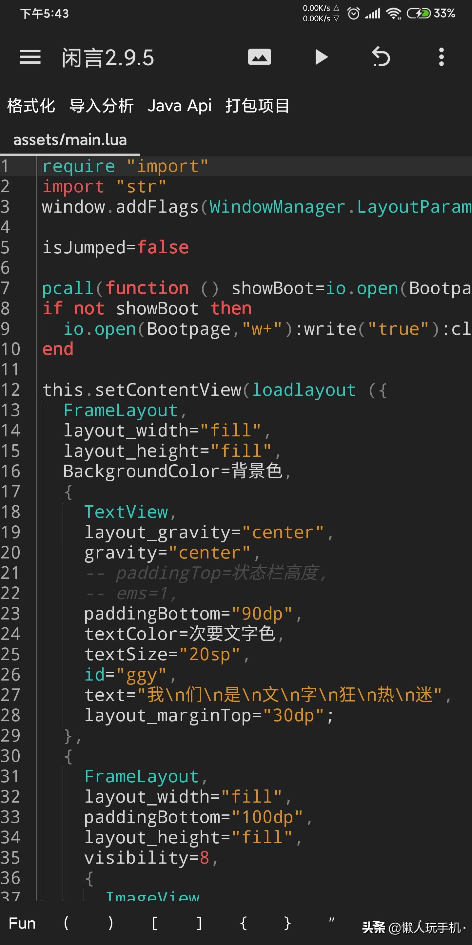Tap the image preview icon in toolbar

[x=260, y=57]
